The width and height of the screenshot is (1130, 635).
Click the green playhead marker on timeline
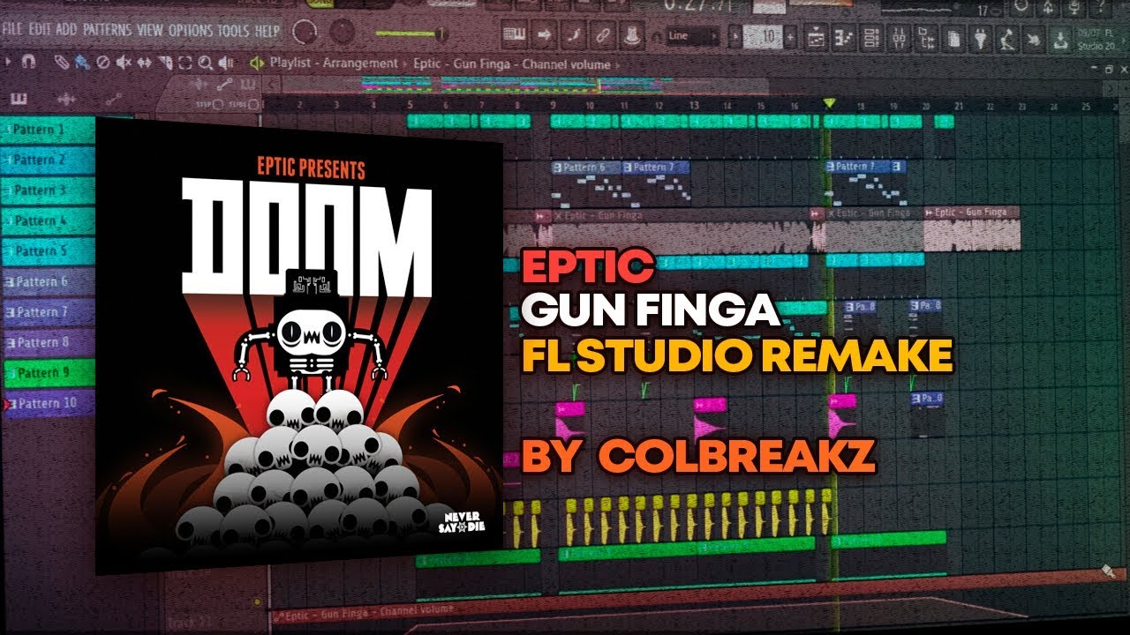(x=828, y=103)
